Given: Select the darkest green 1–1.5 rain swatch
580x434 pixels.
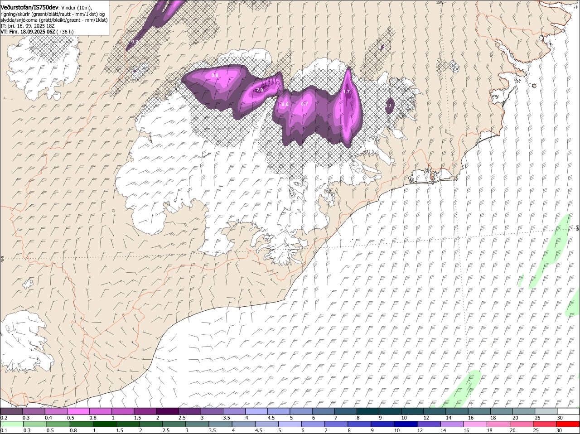Looking at the screenshot, I should point(105,424).
